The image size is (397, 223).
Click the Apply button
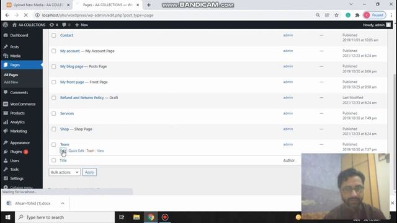point(89,172)
